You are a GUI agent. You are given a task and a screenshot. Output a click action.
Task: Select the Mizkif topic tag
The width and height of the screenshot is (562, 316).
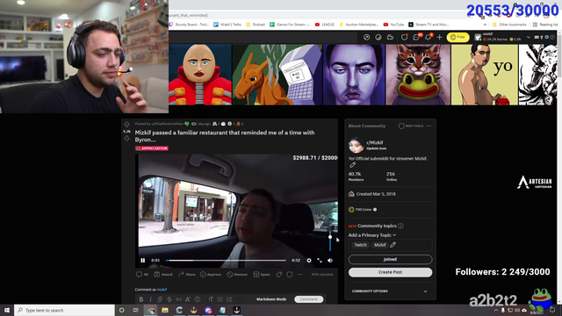pyautogui.click(x=379, y=245)
